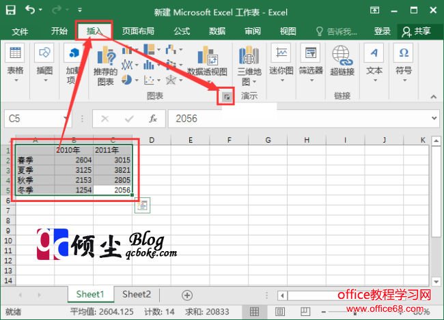444x320 pixels.
Task: Insert a statistic histogram chart
Action: (149, 65)
